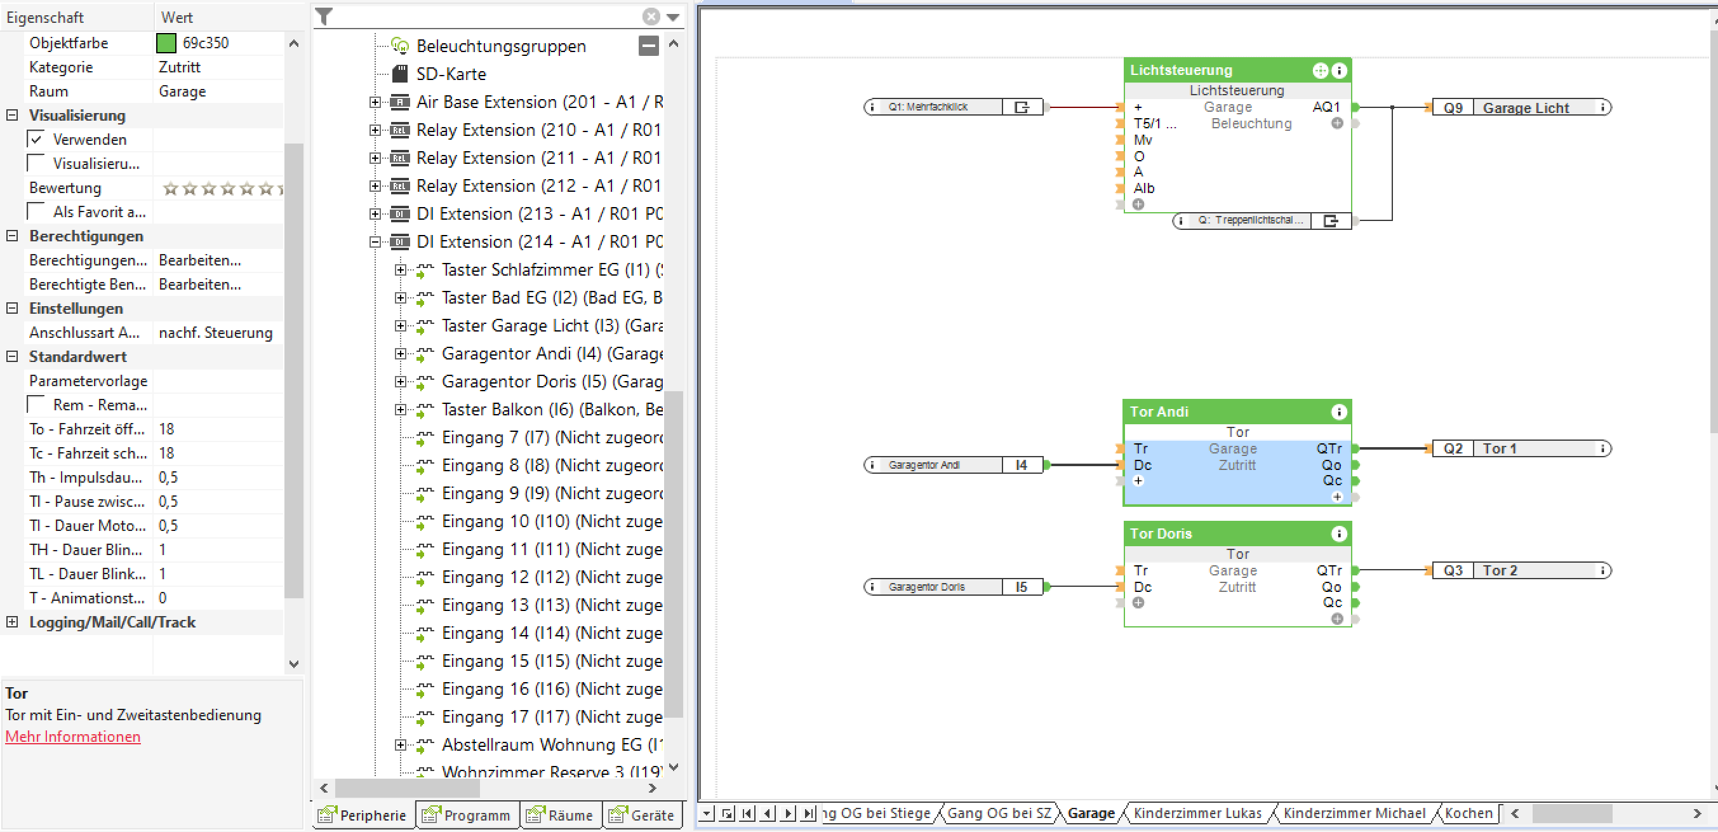Expand the Logging/Mail/Call/Track section

(12, 622)
